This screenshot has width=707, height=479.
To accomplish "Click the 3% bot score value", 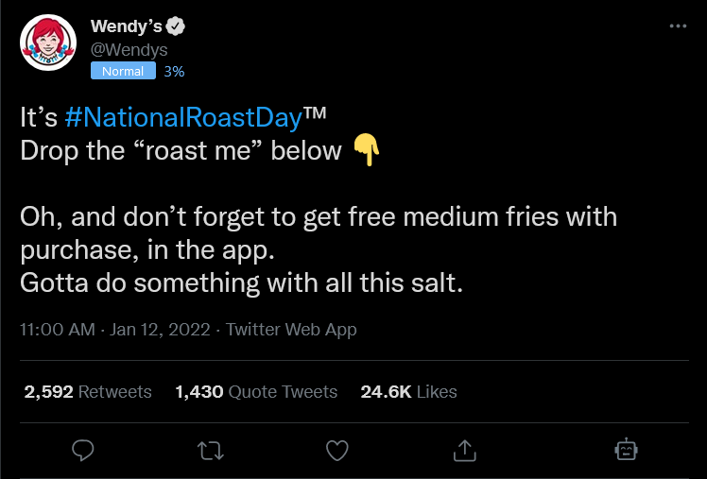I will pyautogui.click(x=174, y=71).
